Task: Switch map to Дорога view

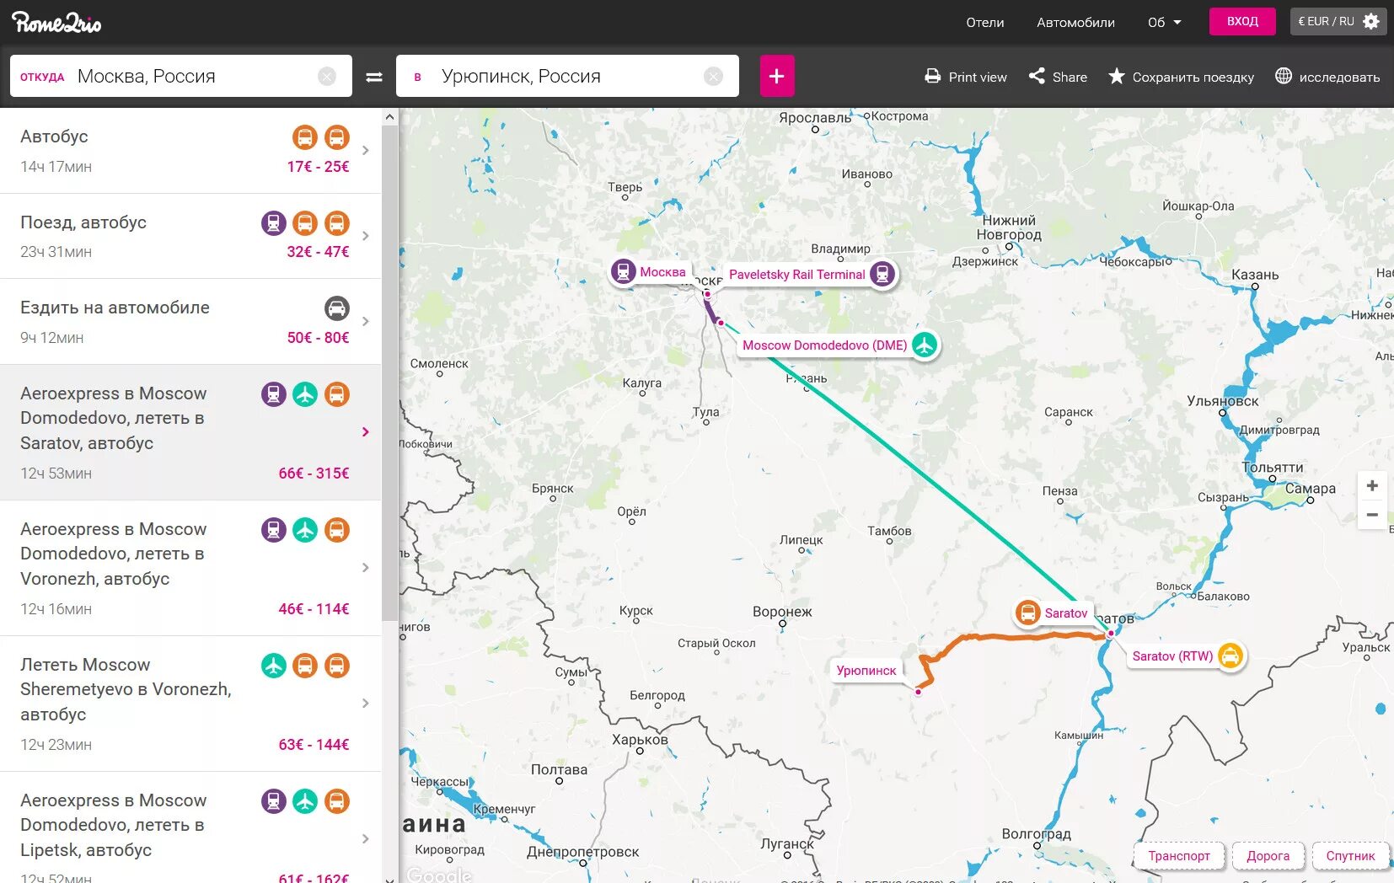Action: tap(1268, 855)
